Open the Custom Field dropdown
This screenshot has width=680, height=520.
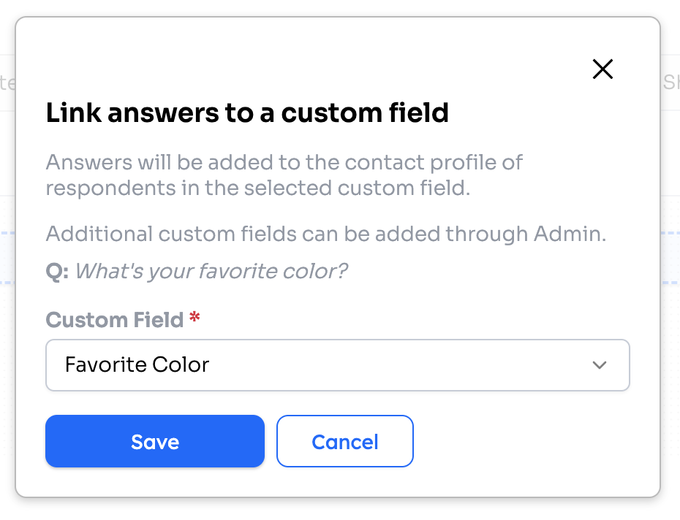pyautogui.click(x=337, y=365)
